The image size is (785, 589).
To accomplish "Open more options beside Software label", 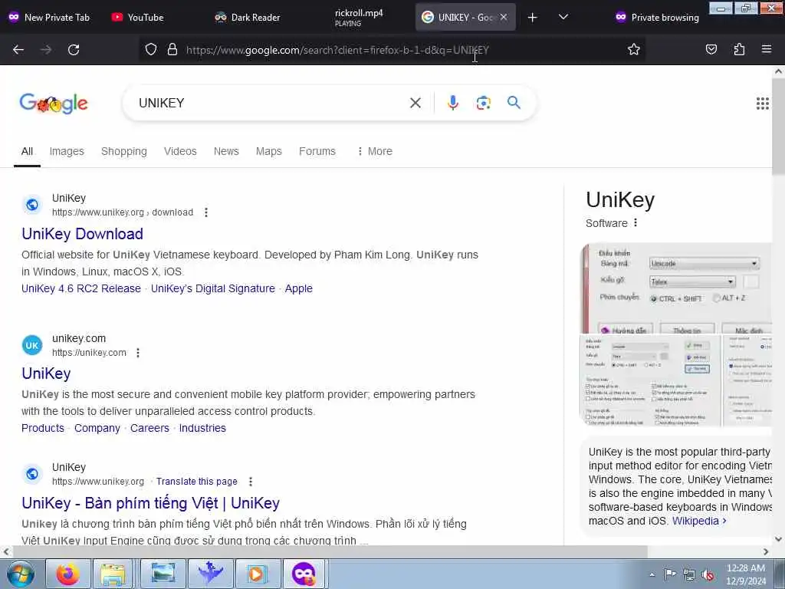I will click(x=636, y=223).
